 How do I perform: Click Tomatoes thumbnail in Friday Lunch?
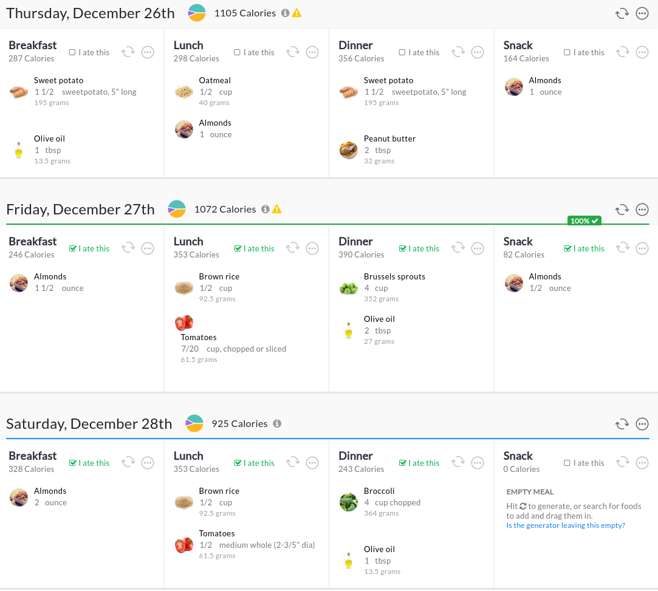tap(184, 323)
